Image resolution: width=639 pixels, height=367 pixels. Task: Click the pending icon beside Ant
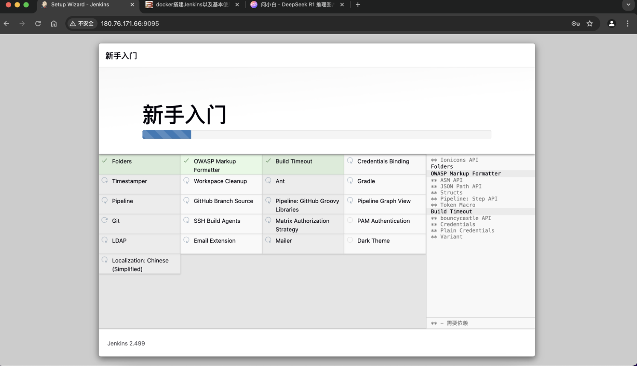269,181
